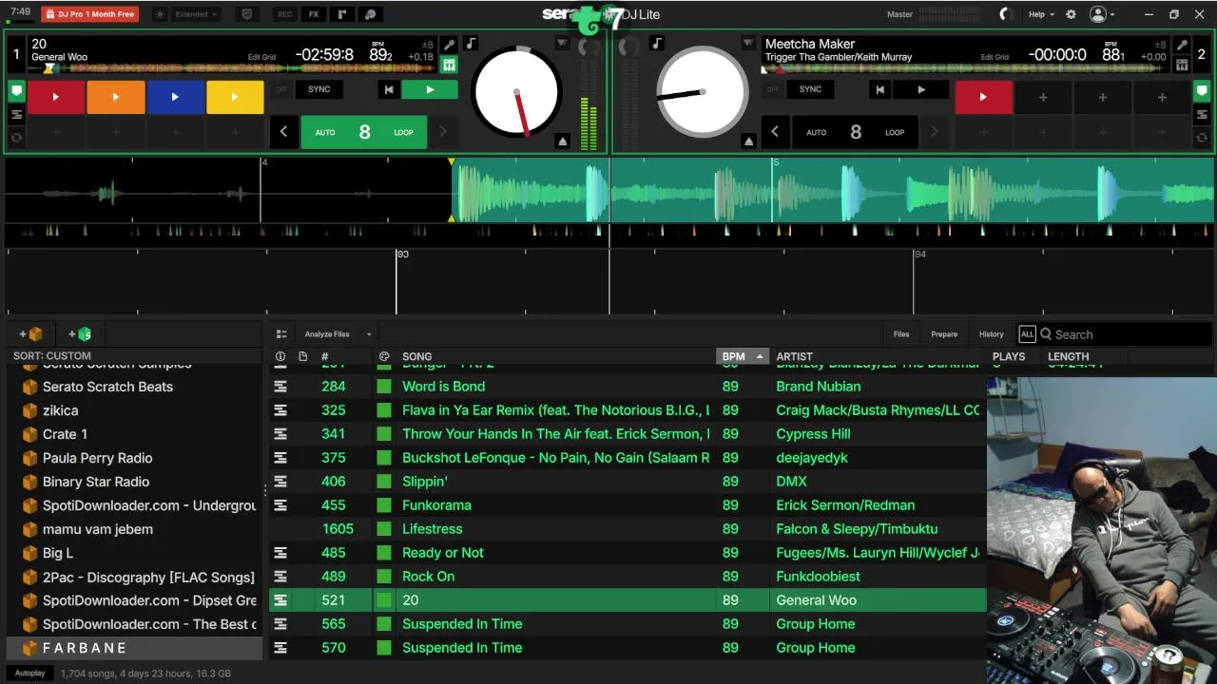Select the FARBANE crate
The height and width of the screenshot is (684, 1217).
tap(133, 648)
